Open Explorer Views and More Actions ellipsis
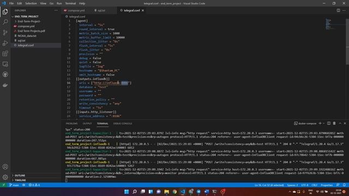The width and height of the screenshot is (349, 196). tap(56, 10)
